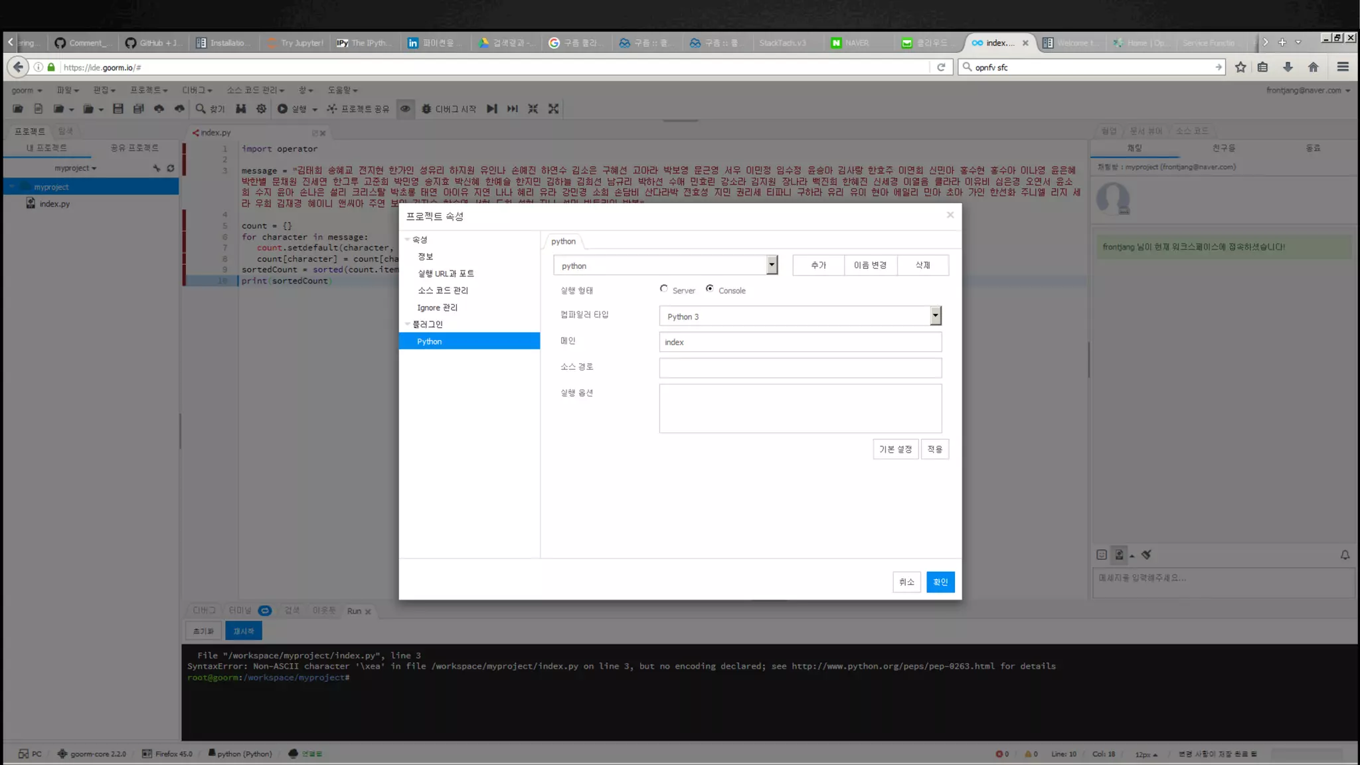Open the python configuration dropdown
1360x765 pixels.
coord(771,265)
